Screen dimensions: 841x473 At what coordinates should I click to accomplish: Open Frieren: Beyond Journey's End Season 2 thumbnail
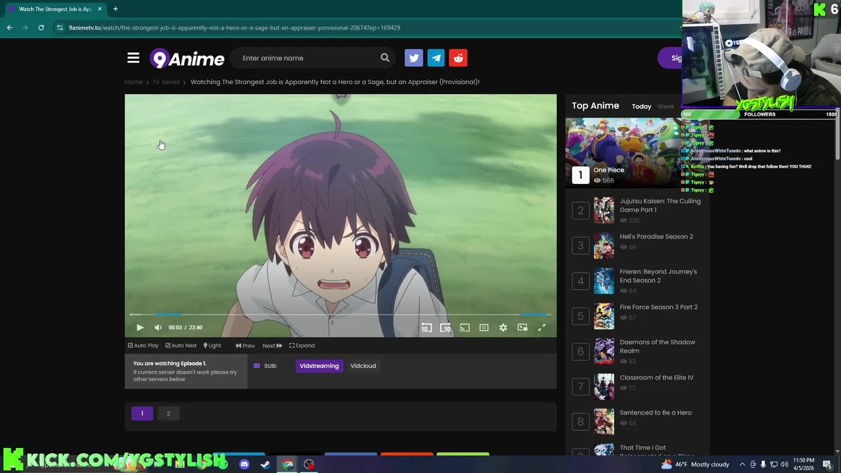tap(604, 281)
